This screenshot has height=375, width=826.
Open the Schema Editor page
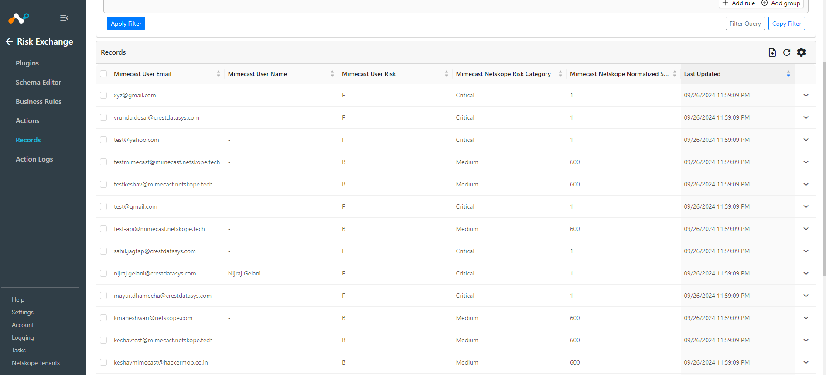38,82
